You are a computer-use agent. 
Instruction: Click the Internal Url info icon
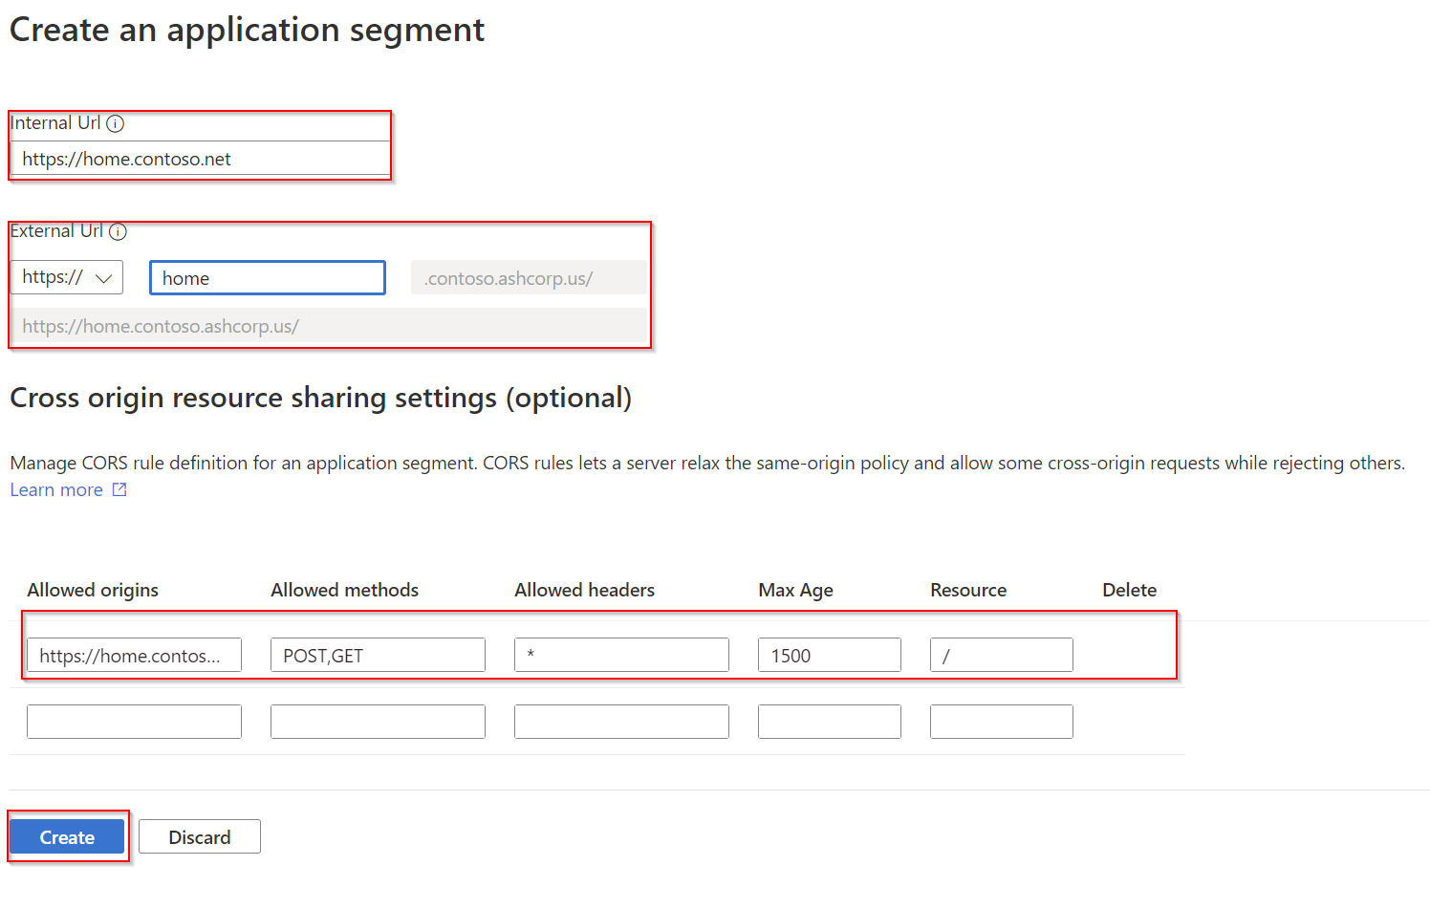click(116, 122)
